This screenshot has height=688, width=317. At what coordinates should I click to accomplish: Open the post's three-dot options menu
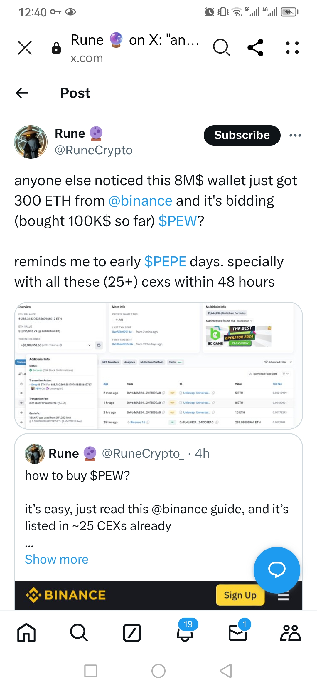pyautogui.click(x=295, y=135)
